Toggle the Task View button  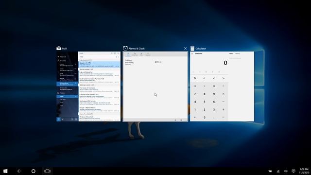(48, 171)
